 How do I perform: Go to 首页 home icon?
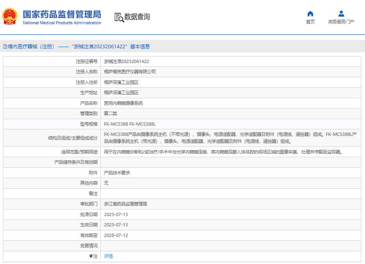click(310, 14)
